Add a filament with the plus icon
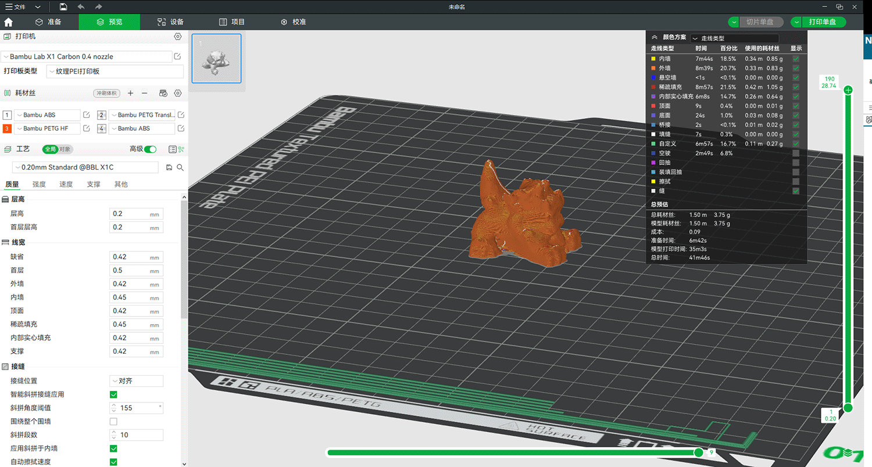The height and width of the screenshot is (467, 872). point(130,93)
